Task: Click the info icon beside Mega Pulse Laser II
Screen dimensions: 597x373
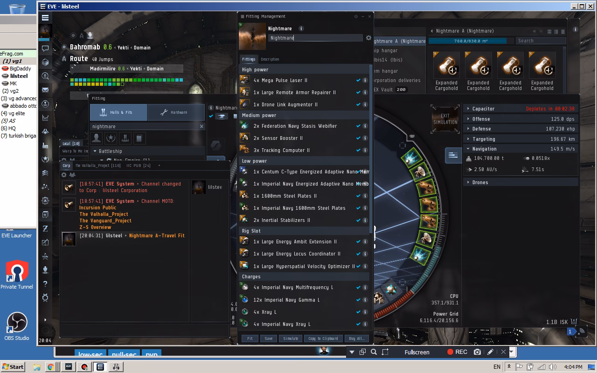Action: 365,80
